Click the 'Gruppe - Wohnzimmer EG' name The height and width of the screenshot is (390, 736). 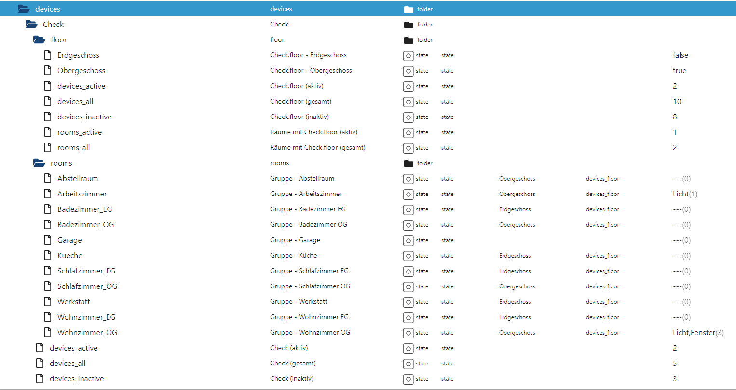click(309, 317)
